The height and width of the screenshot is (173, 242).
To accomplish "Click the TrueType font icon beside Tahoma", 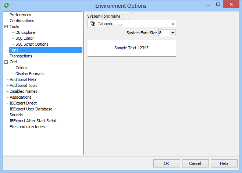I will 93,24.
